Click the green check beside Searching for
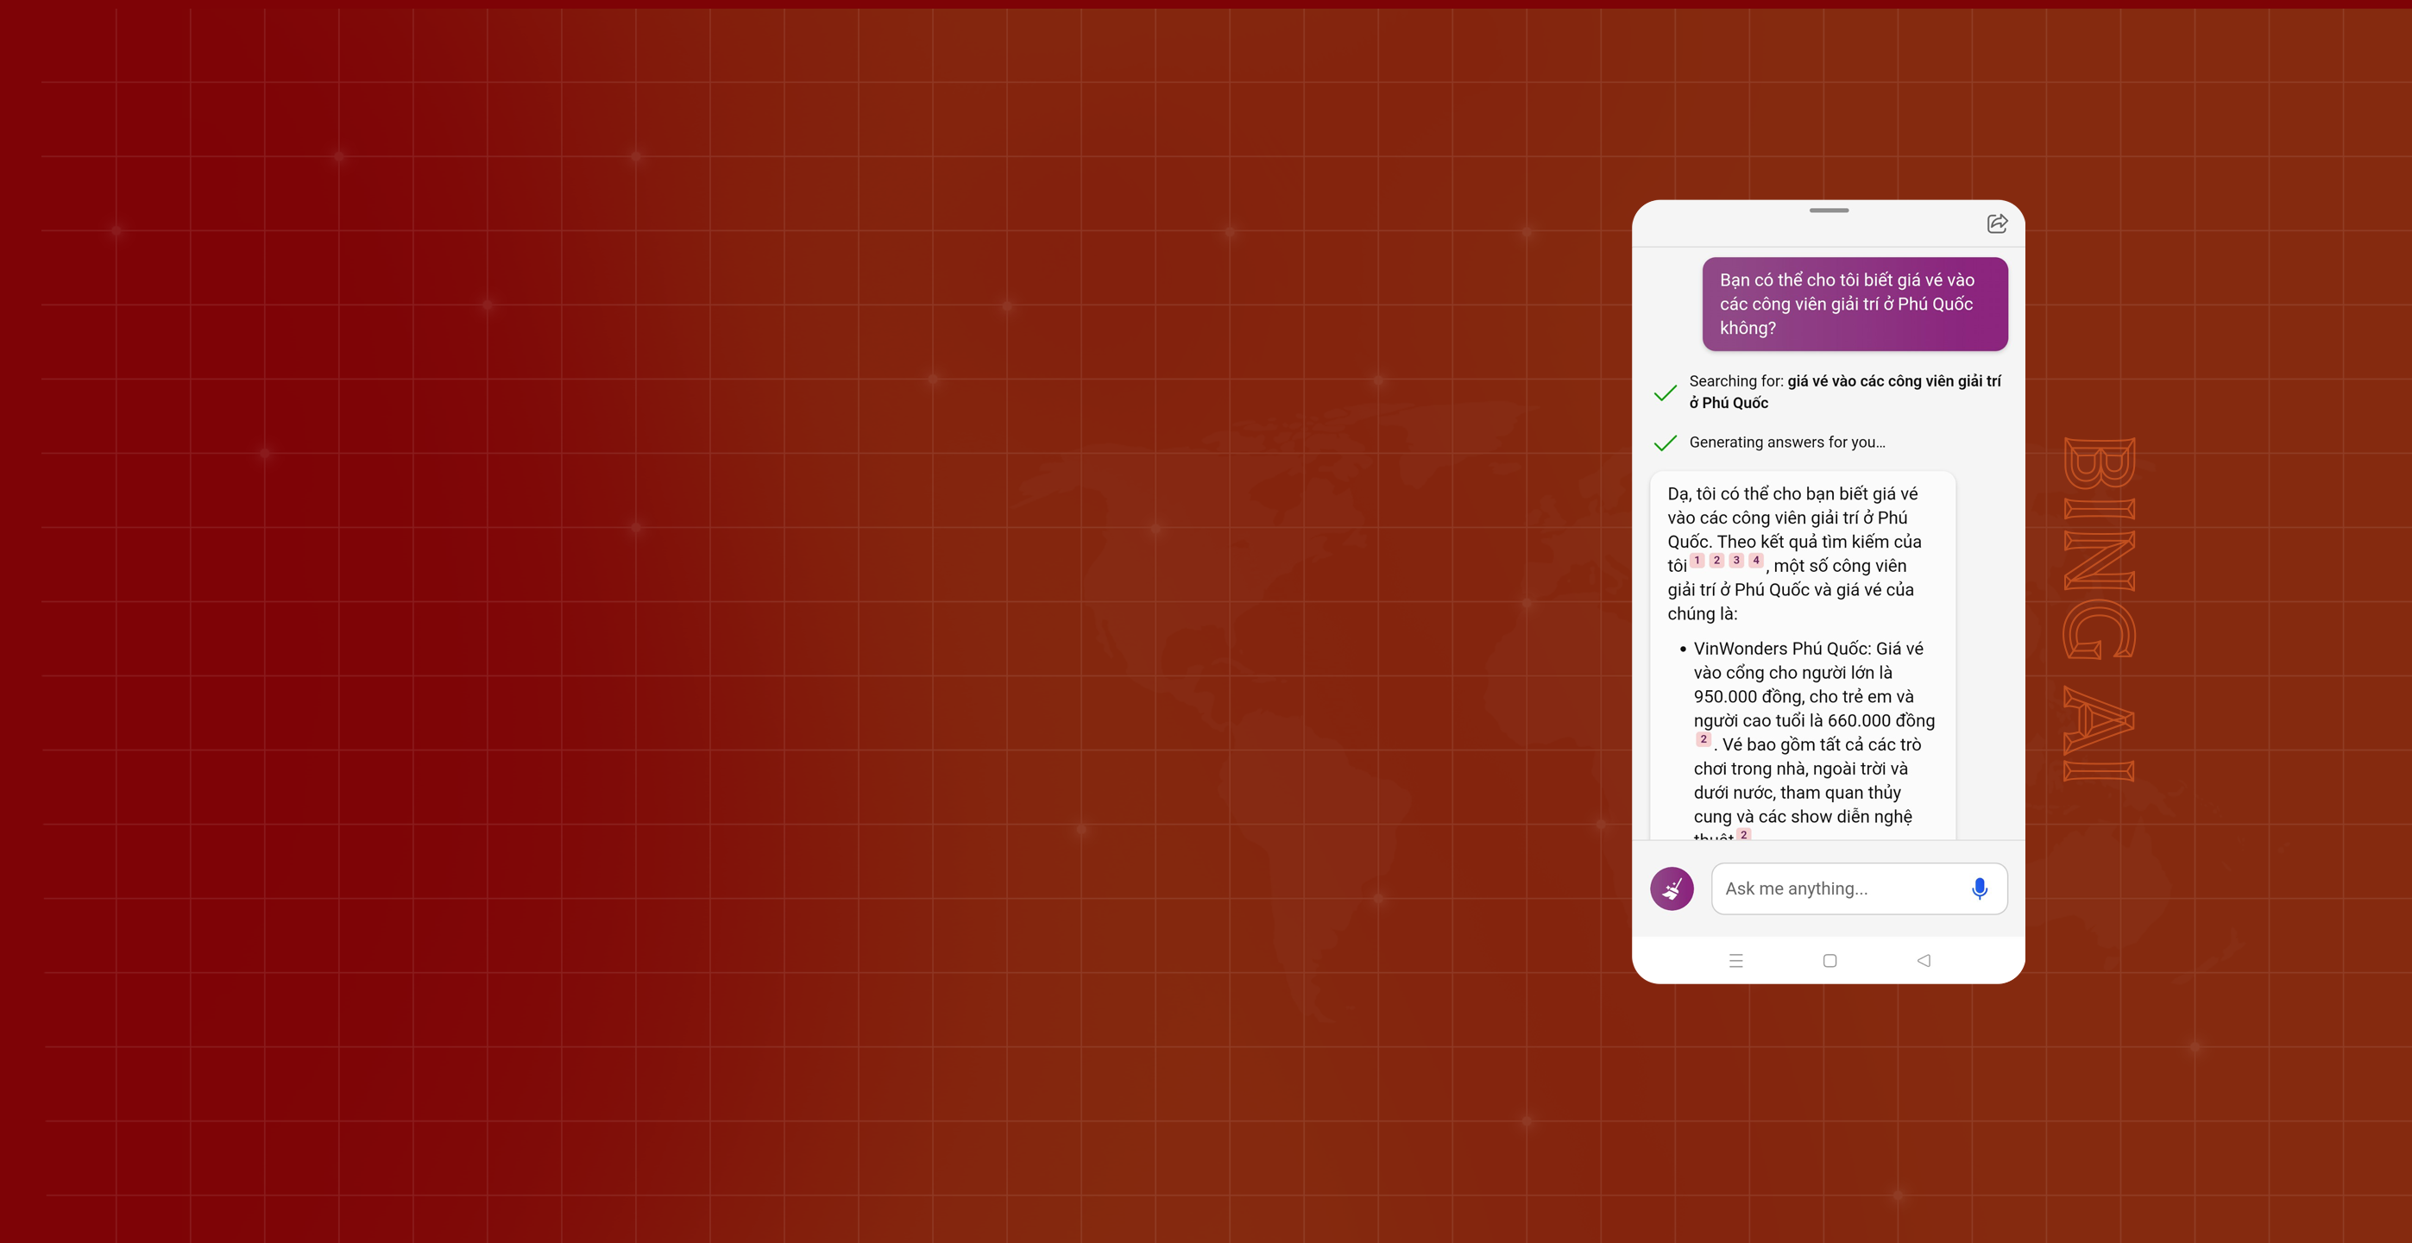Image resolution: width=2412 pixels, height=1243 pixels. tap(1665, 392)
